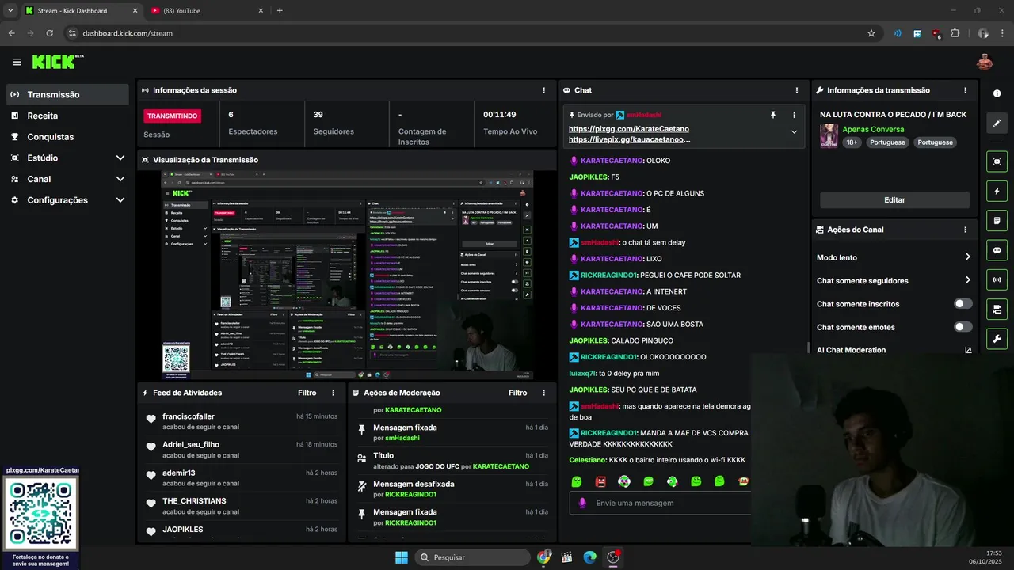Click the lightning bolt icon in right toolbar

coord(997,191)
